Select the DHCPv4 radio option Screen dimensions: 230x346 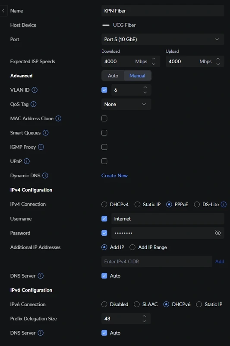pyautogui.click(x=104, y=204)
